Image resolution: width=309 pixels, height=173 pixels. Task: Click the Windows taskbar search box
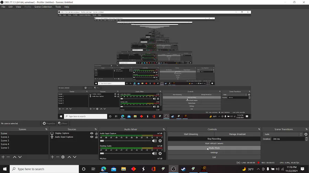pyautogui.click(x=44, y=169)
